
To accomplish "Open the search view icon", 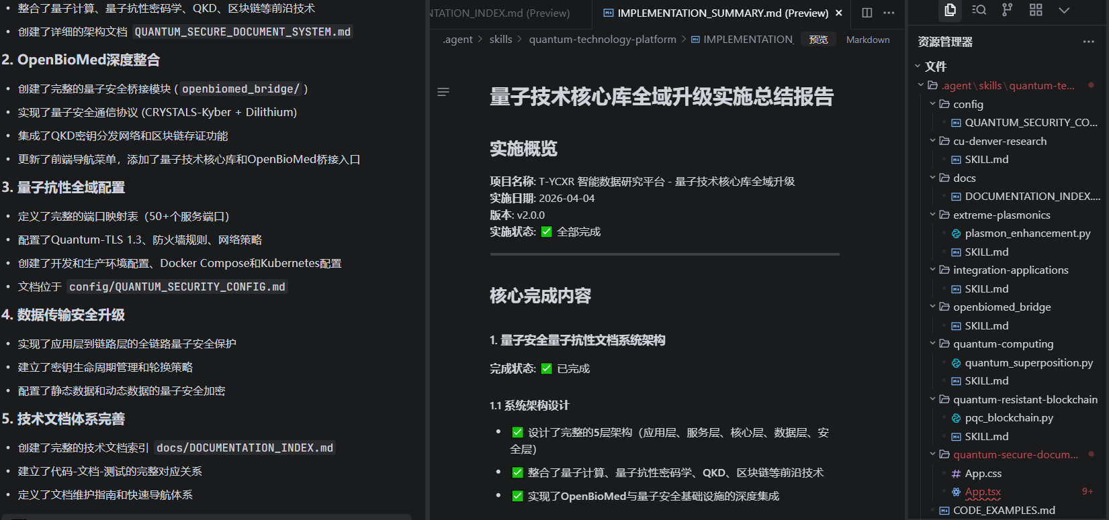I will pos(979,10).
